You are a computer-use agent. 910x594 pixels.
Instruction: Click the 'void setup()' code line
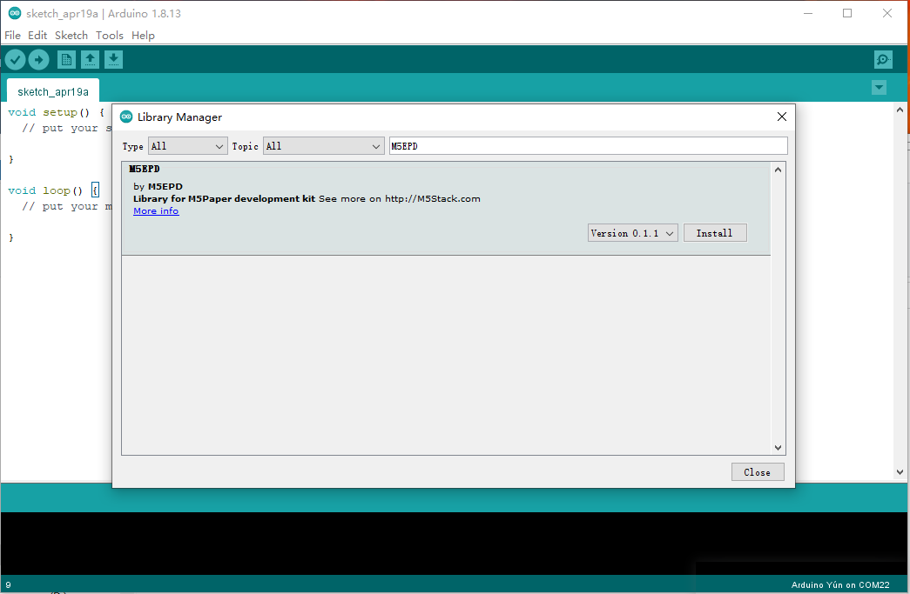(x=56, y=112)
